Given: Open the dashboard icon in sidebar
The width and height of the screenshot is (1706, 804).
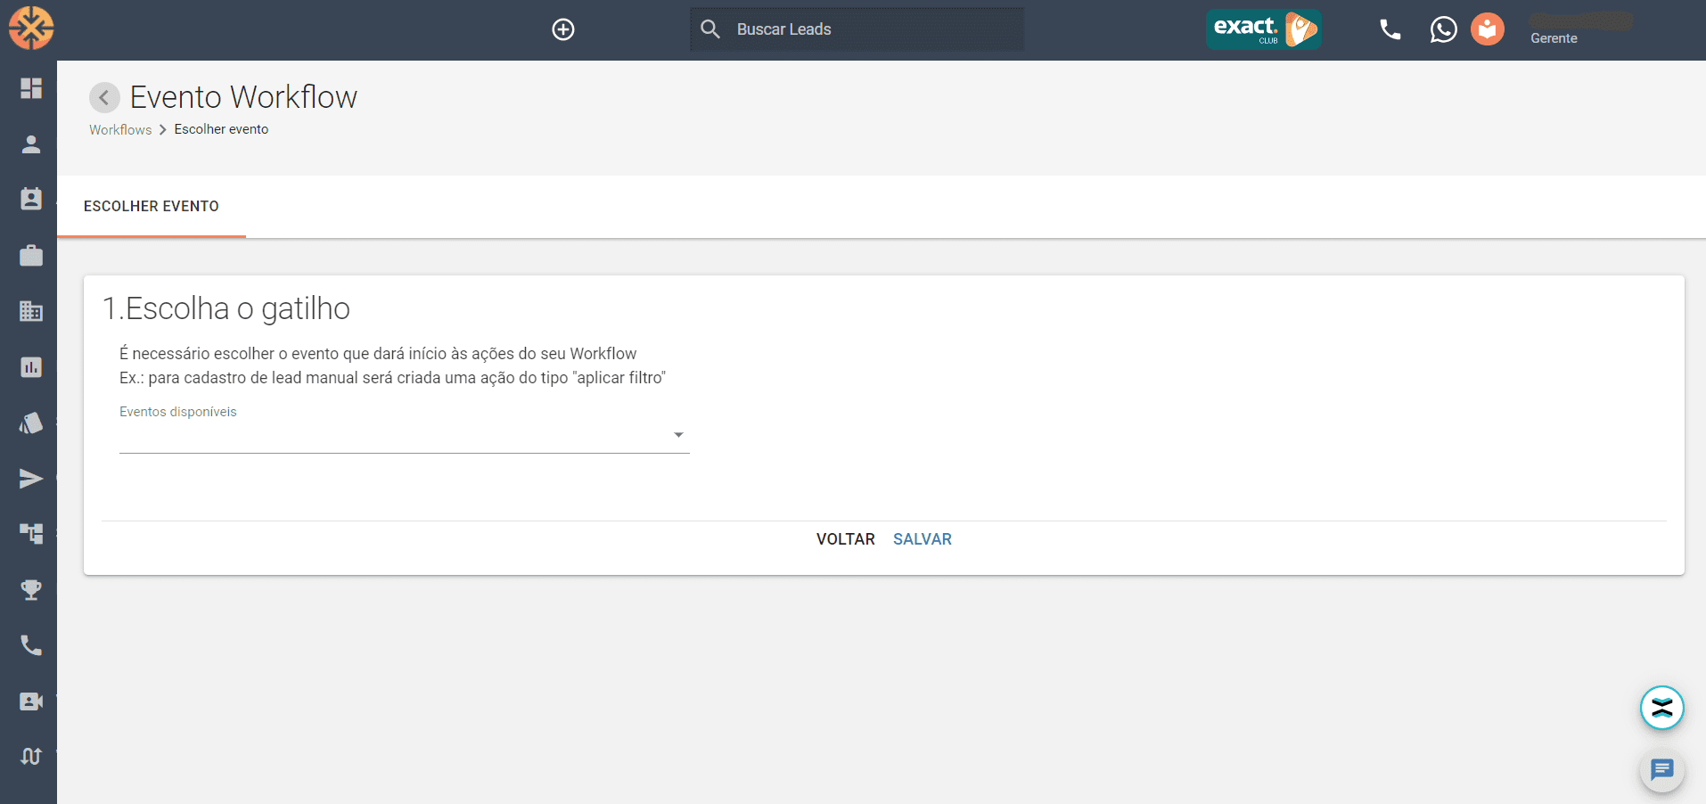Looking at the screenshot, I should tap(31, 88).
